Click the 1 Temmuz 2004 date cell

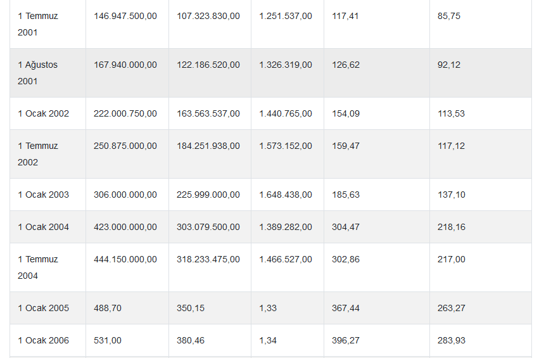tap(38, 267)
